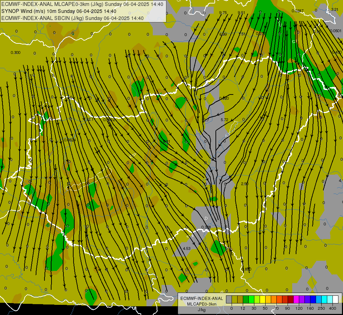The image size is (343, 315).
Task: Select the 4.53 value on gray area
Action: (x=187, y=248)
